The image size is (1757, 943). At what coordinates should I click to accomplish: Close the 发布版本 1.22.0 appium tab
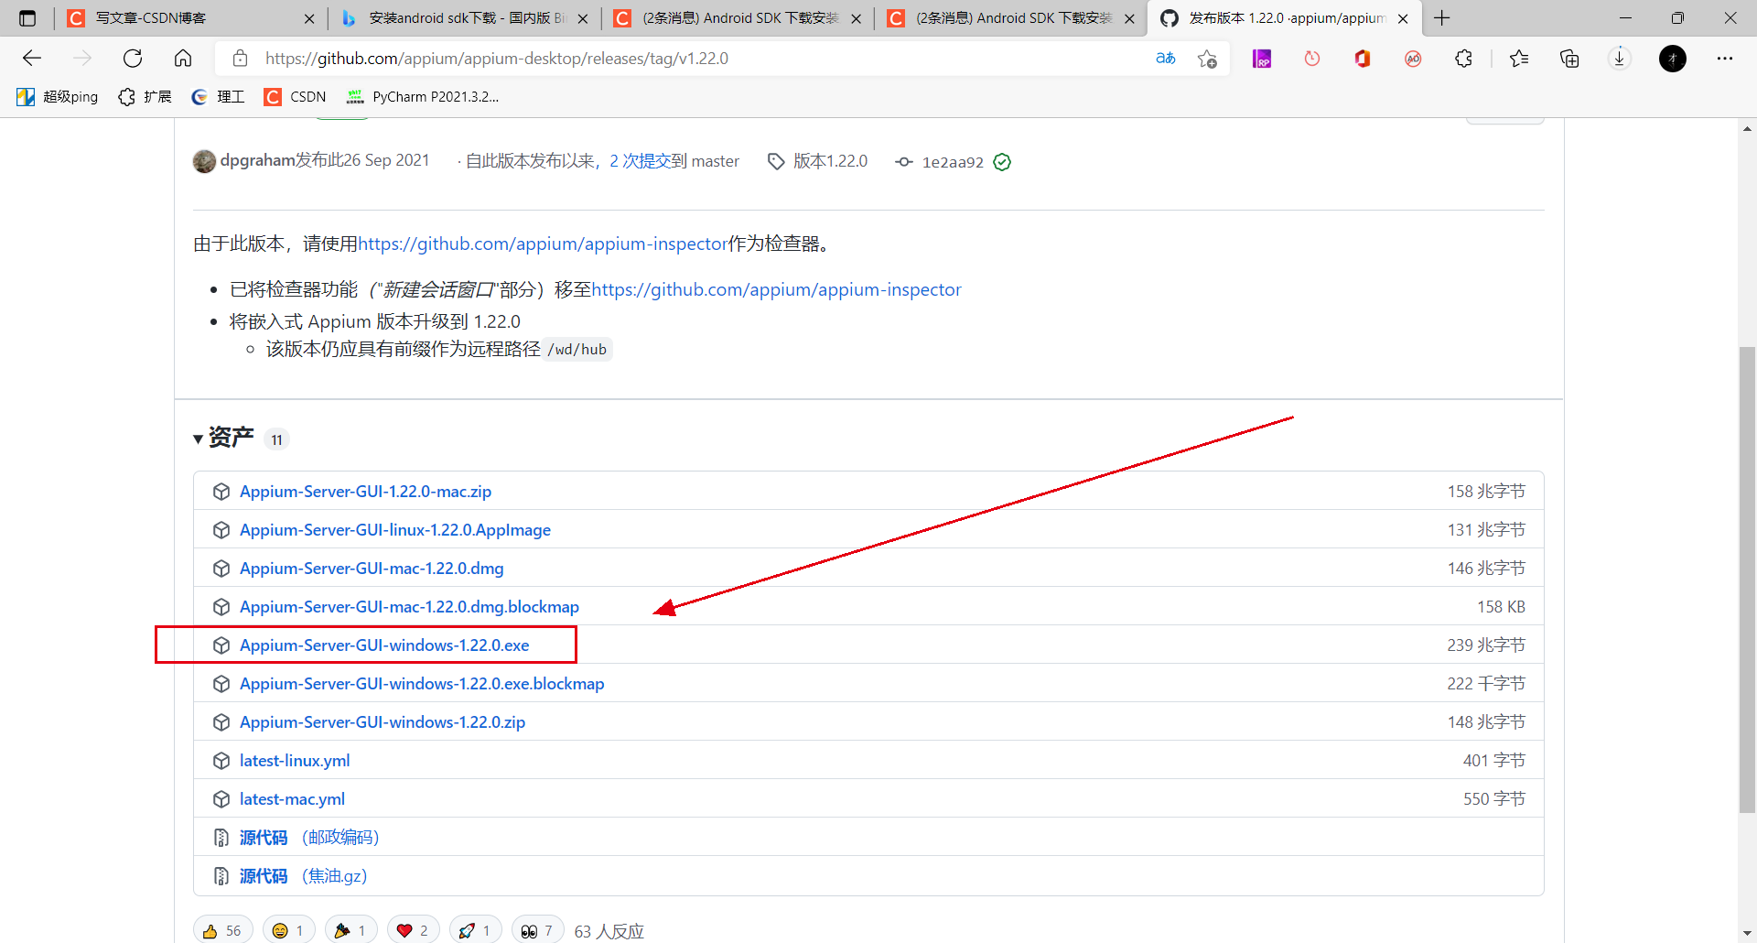pyautogui.click(x=1403, y=18)
